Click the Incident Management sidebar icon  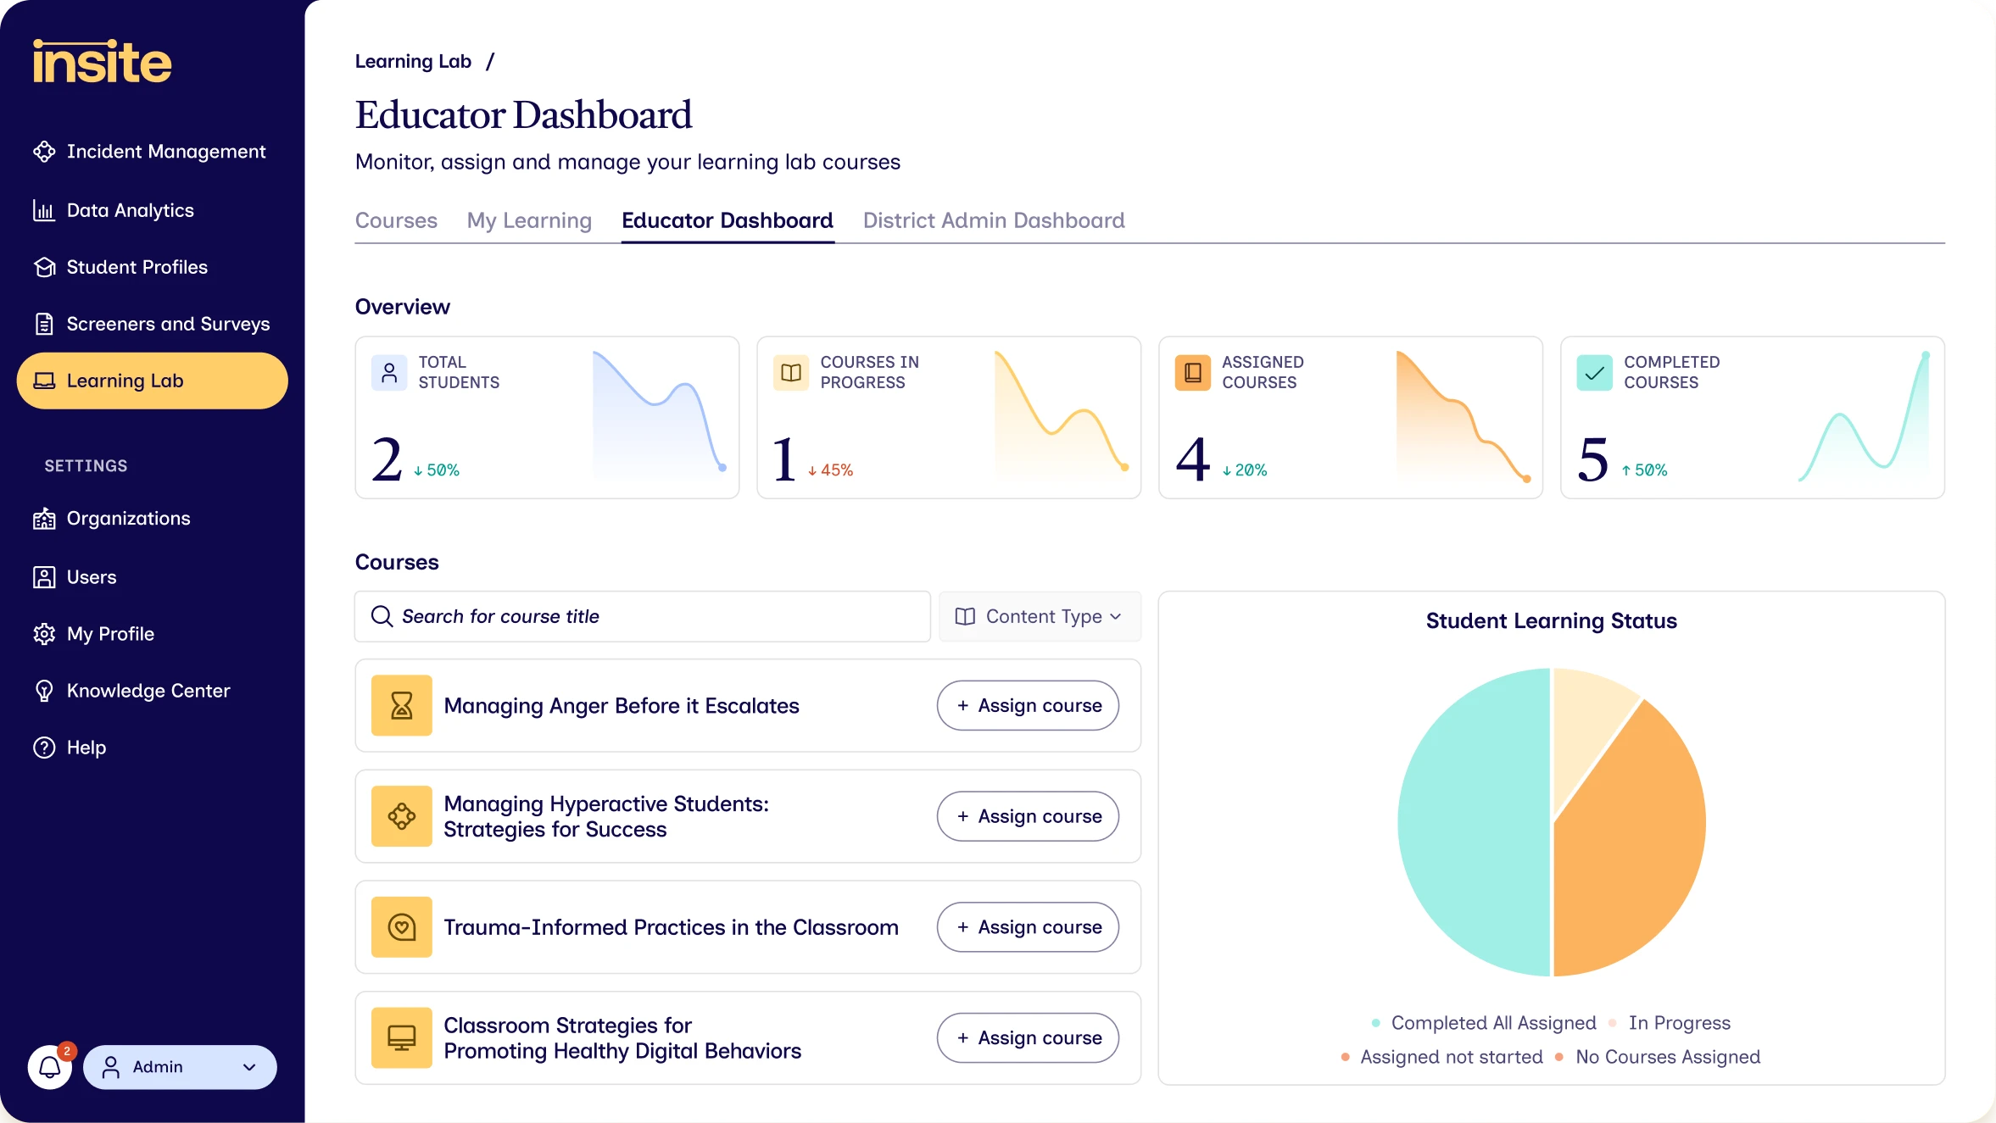coord(44,152)
